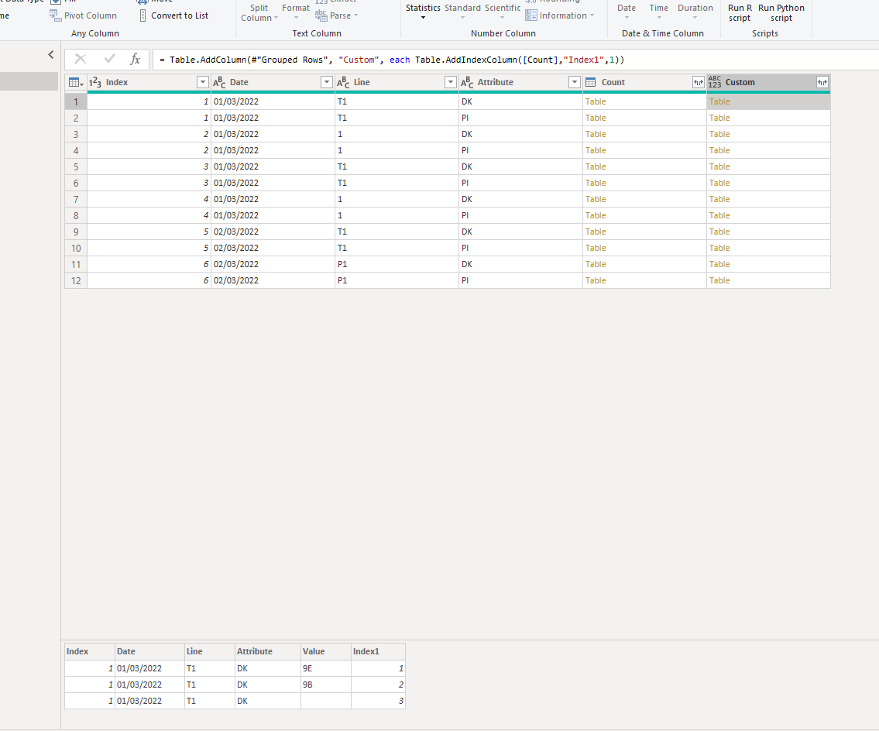The image size is (879, 731).
Task: Select the 02/03/2022 cell in row 9
Action: 273,232
